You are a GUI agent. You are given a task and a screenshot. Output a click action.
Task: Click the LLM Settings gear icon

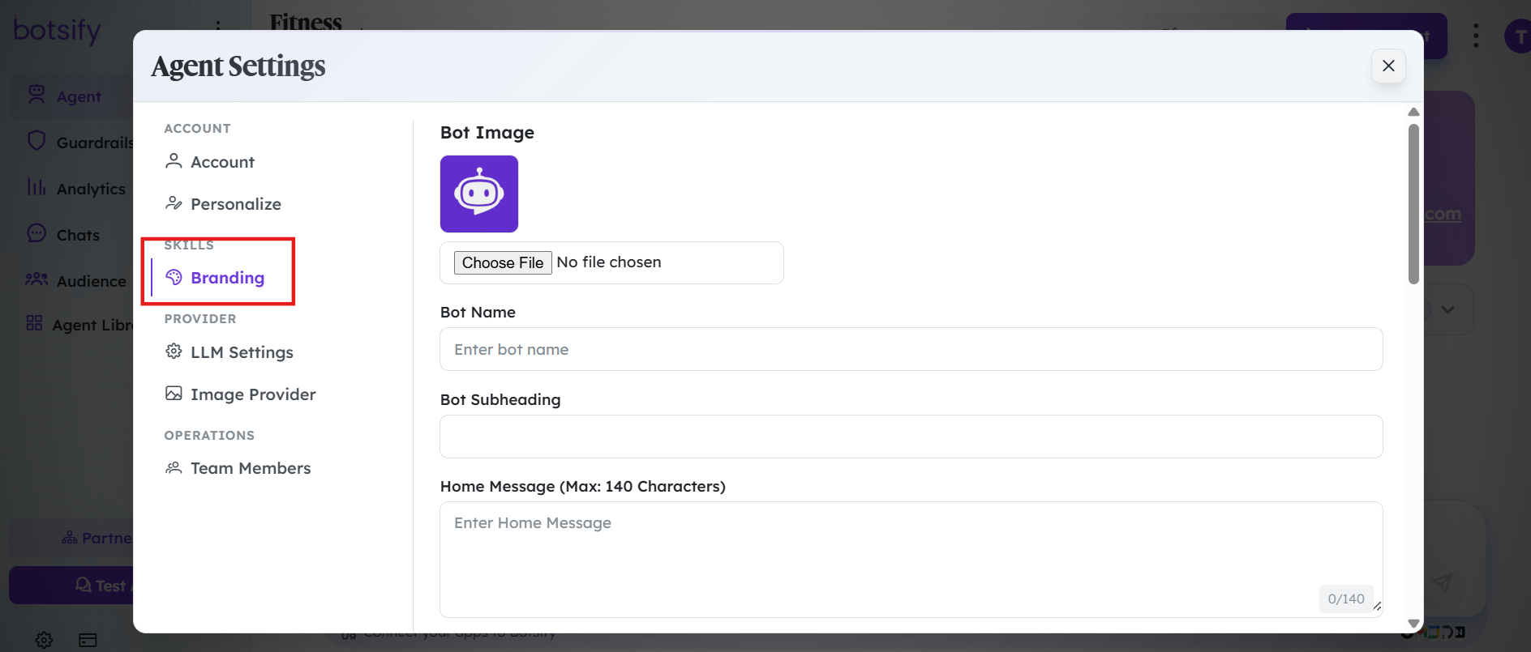tap(174, 352)
